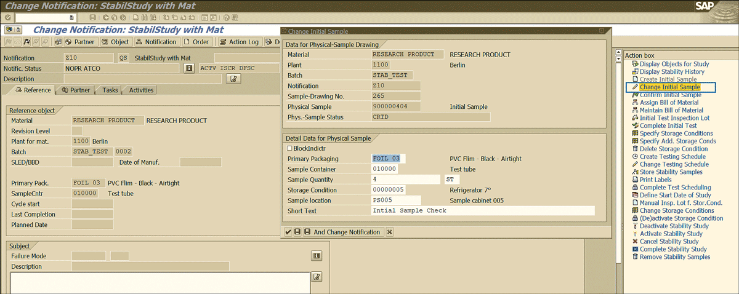Open the Action Log
This screenshot has height=294, width=739.
click(x=240, y=42)
